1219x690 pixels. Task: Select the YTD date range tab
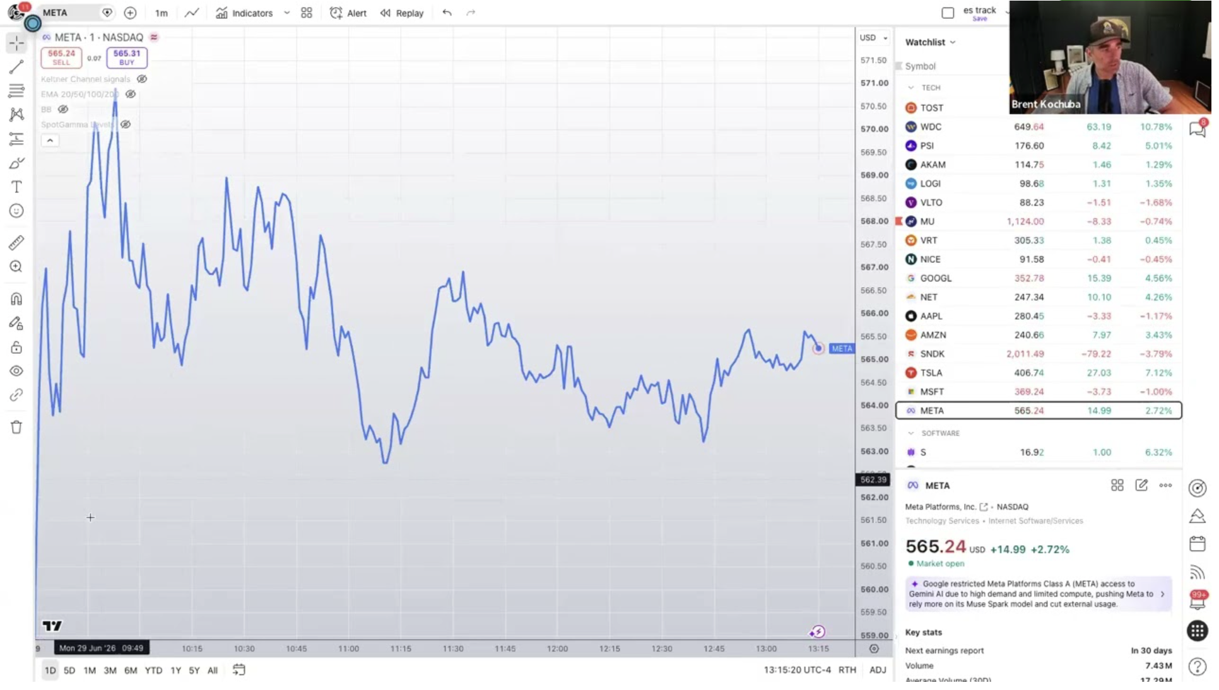point(153,670)
